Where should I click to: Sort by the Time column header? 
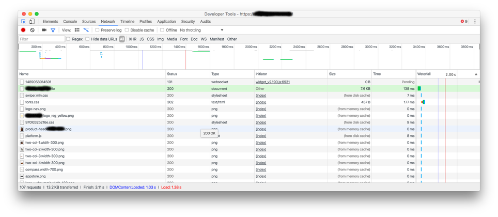click(x=394, y=74)
